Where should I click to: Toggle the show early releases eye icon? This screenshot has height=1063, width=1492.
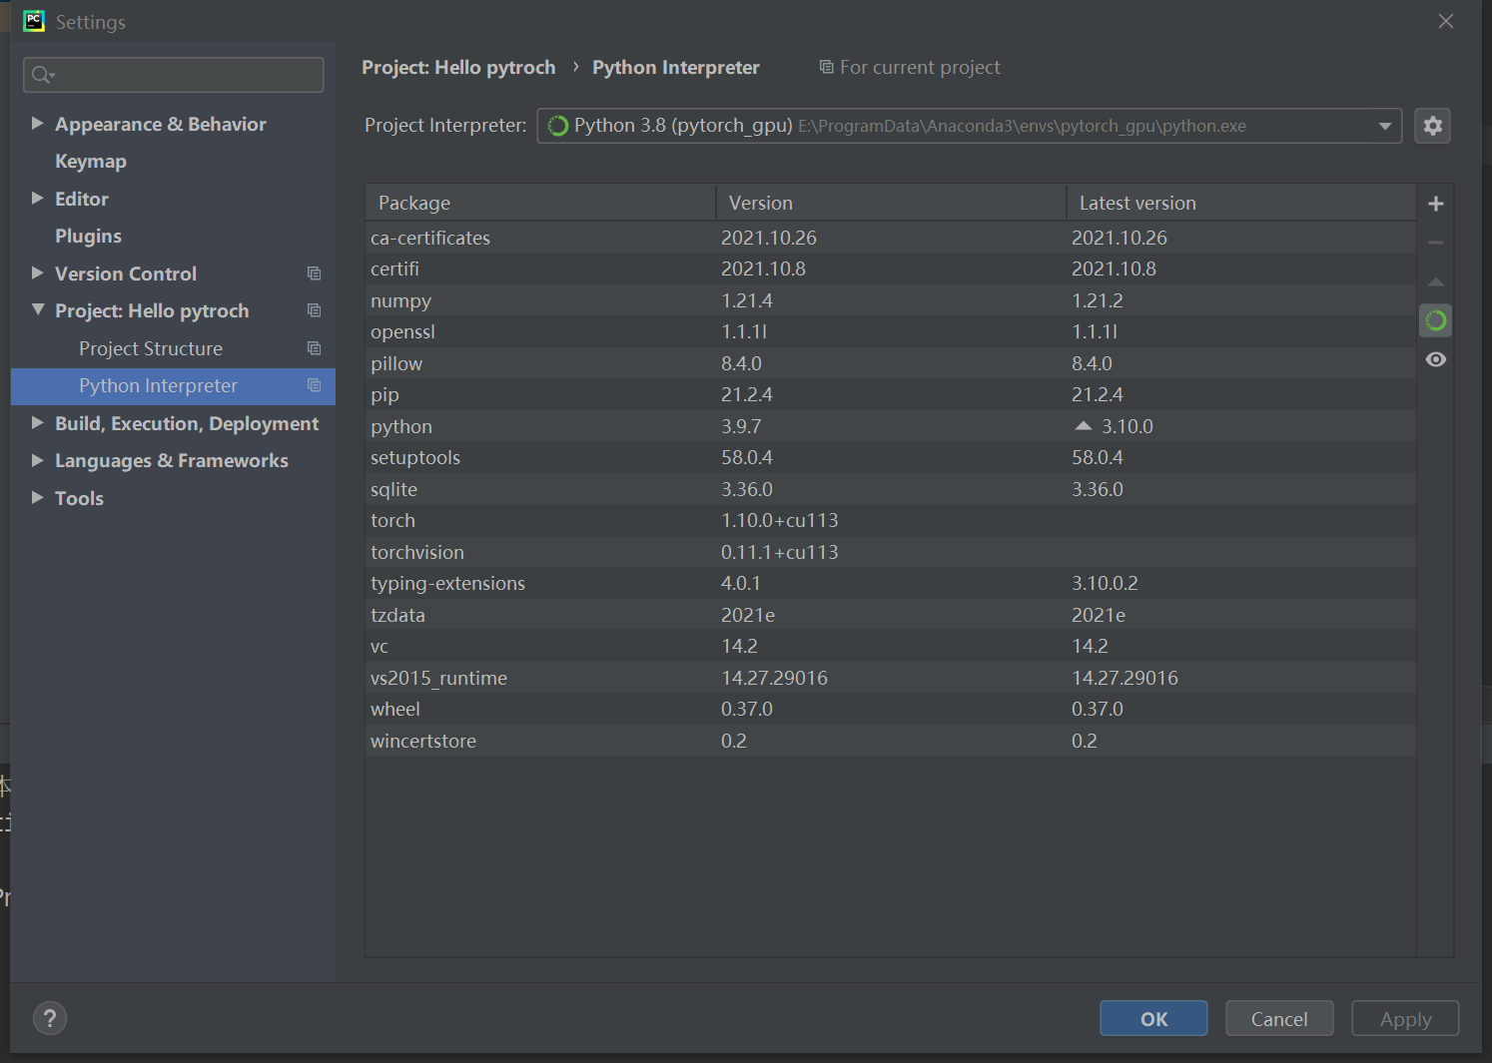(x=1436, y=359)
